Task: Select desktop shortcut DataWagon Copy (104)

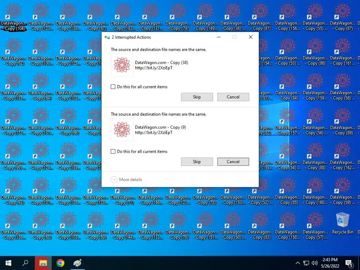Action: (14, 17)
